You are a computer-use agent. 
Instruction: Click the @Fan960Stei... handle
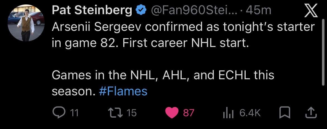(x=193, y=11)
